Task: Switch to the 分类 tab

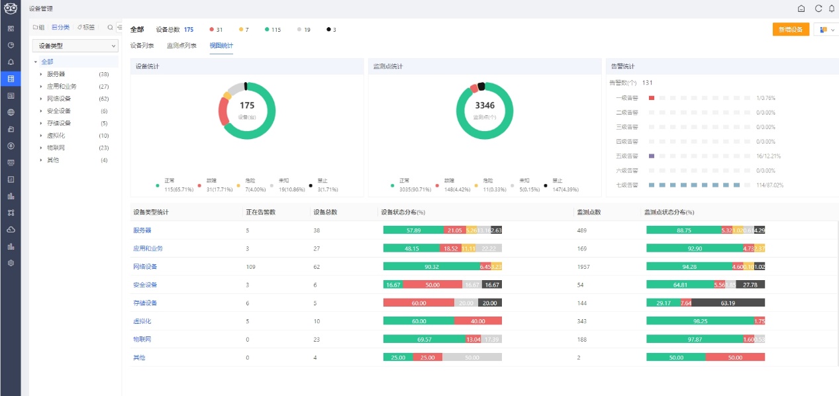Action: click(x=61, y=28)
